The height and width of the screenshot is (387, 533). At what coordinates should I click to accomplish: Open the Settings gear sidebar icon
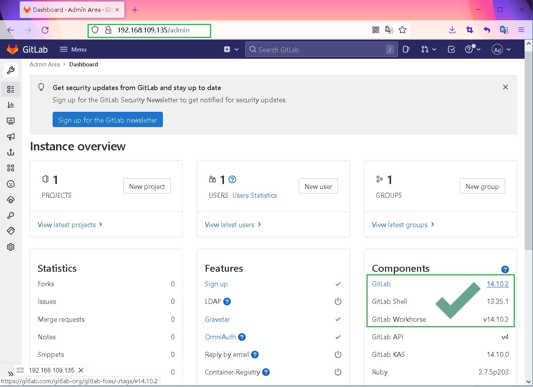point(11,247)
